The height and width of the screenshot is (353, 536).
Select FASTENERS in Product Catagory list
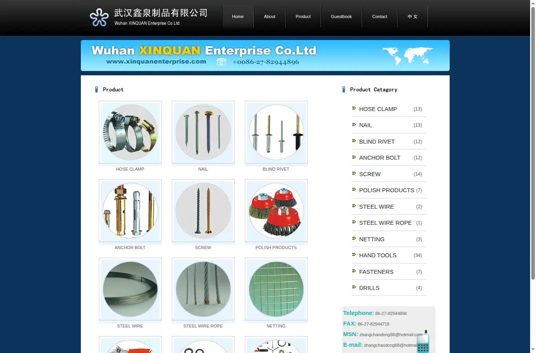coord(376,272)
